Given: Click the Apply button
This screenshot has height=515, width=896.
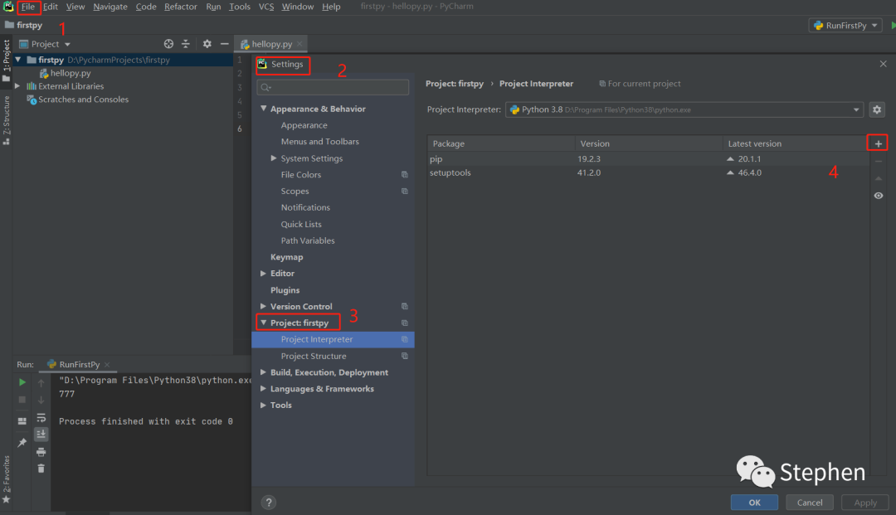Looking at the screenshot, I should pyautogui.click(x=865, y=503).
